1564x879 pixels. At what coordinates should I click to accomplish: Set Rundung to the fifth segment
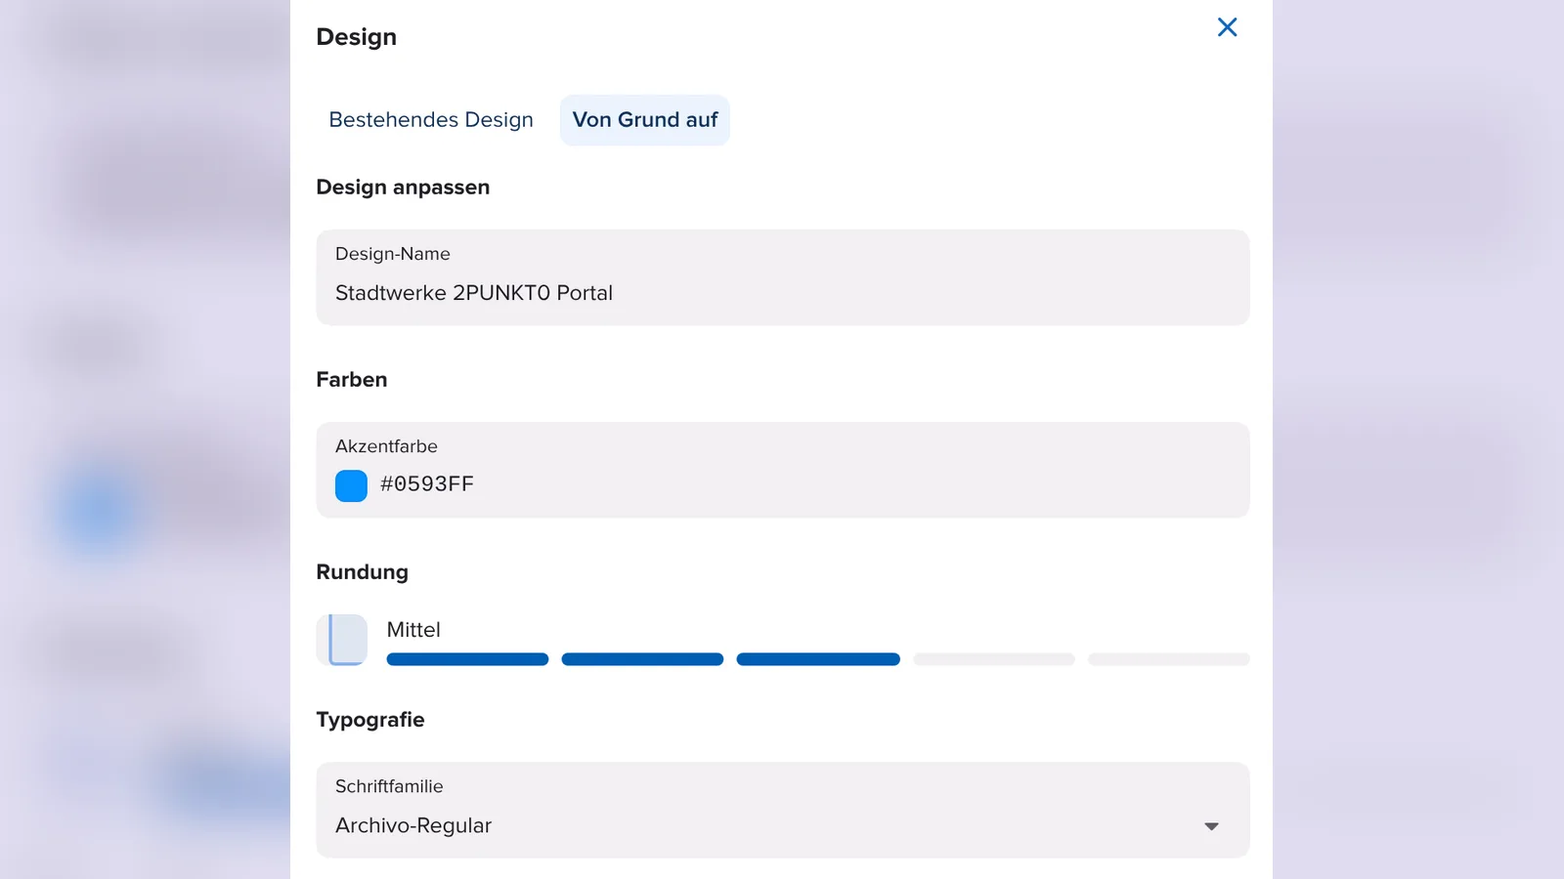click(x=1169, y=659)
